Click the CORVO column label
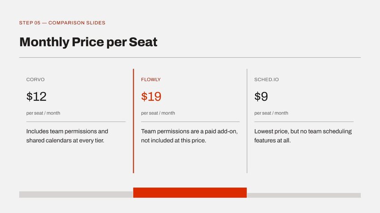The image size is (380, 213). click(35, 79)
